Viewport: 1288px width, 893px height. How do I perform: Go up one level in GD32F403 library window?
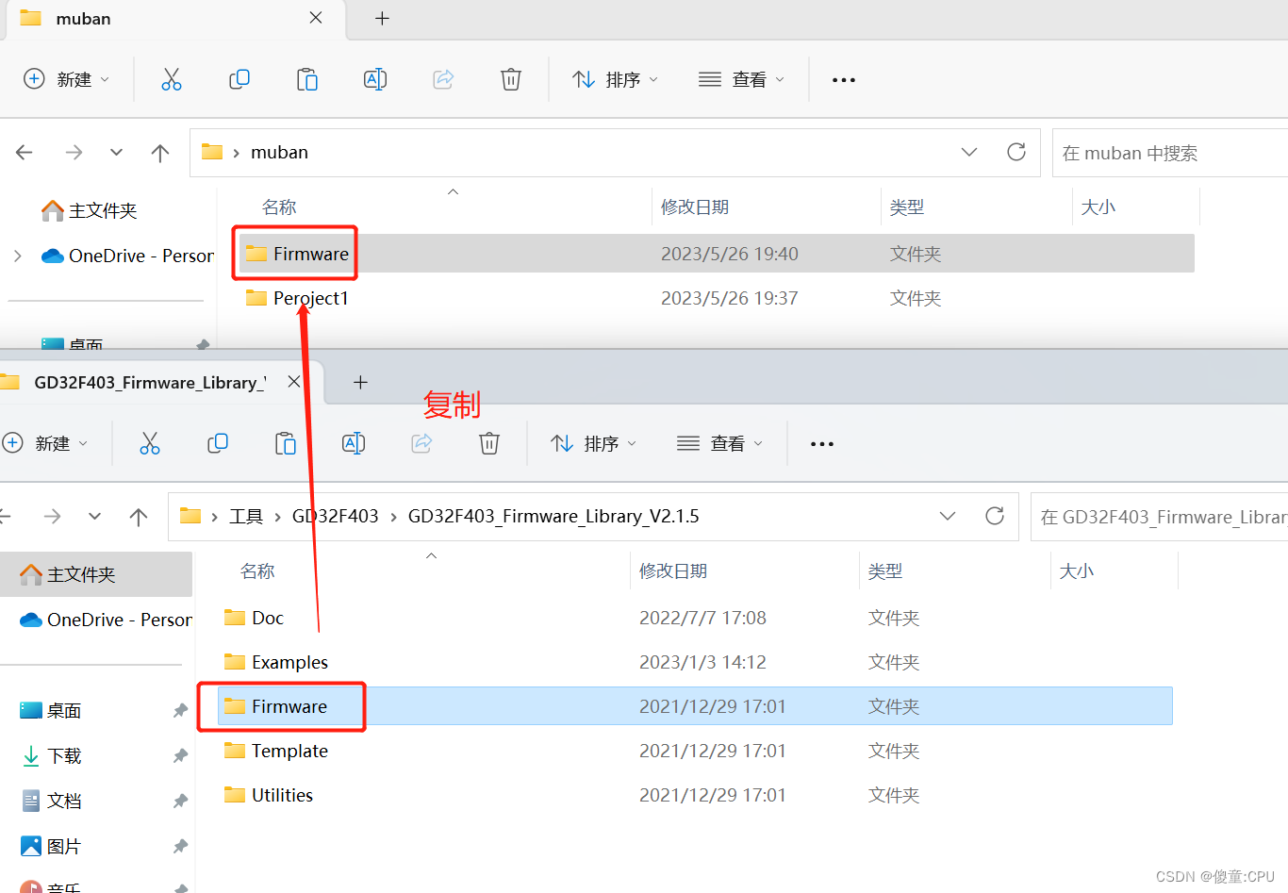139,517
